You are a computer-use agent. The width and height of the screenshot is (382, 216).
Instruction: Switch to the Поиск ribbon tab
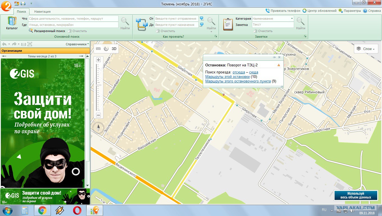coord(21,12)
